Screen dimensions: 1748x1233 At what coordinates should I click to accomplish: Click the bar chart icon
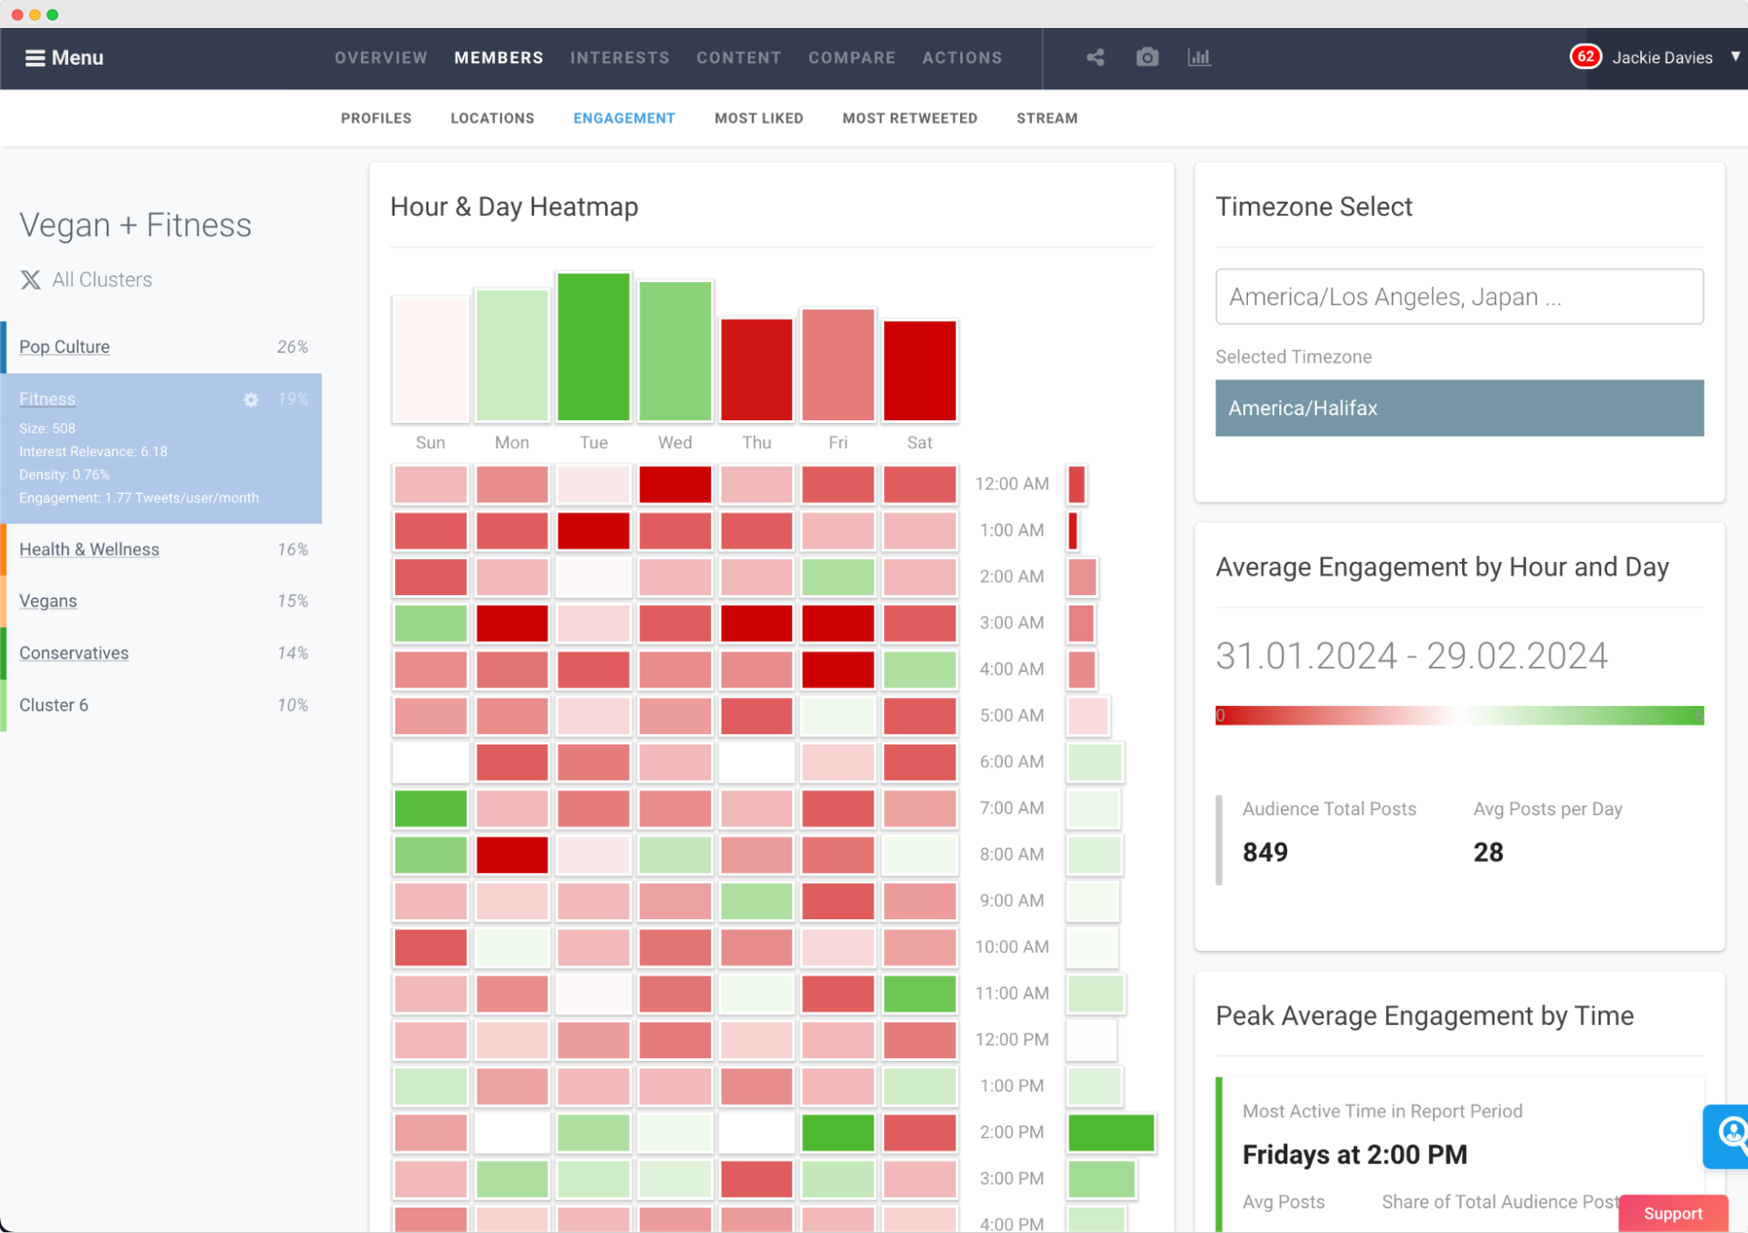1199,58
